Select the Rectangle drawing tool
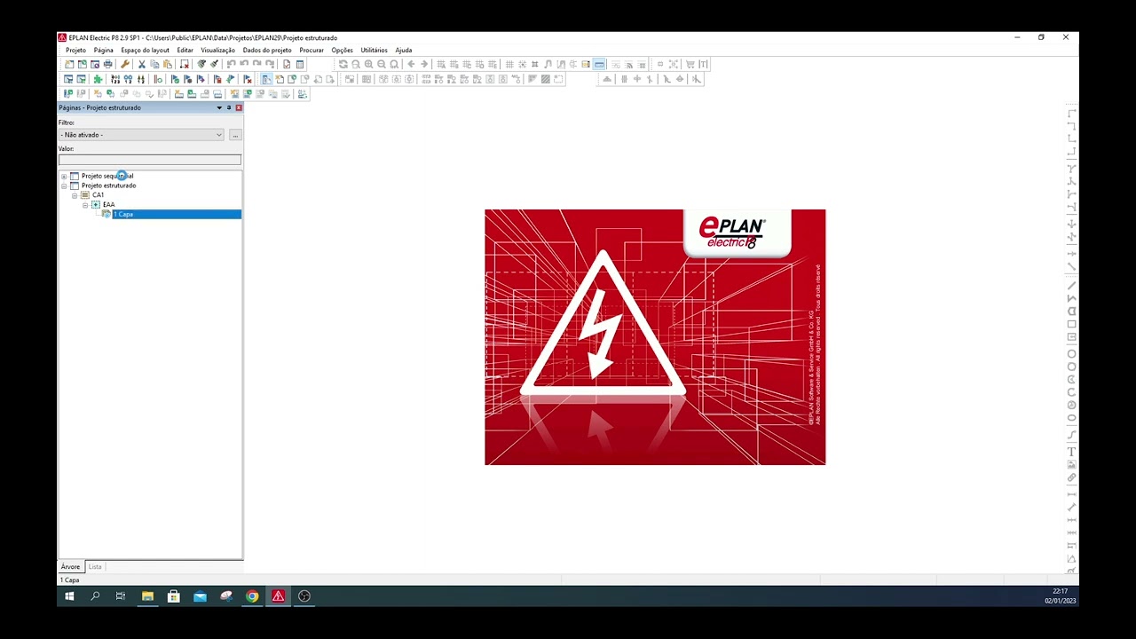The width and height of the screenshot is (1136, 639). 1071,324
